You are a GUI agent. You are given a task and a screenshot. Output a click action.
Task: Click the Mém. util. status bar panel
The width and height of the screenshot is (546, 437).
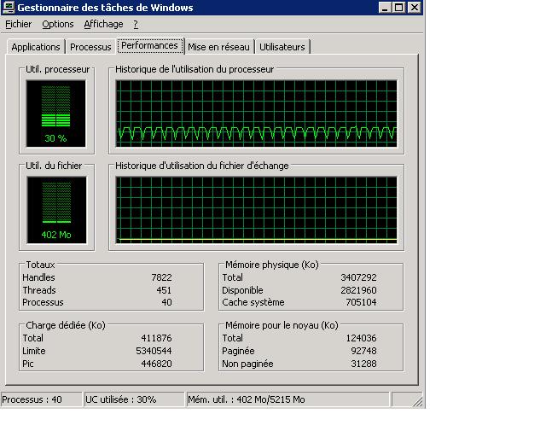[x=287, y=399]
